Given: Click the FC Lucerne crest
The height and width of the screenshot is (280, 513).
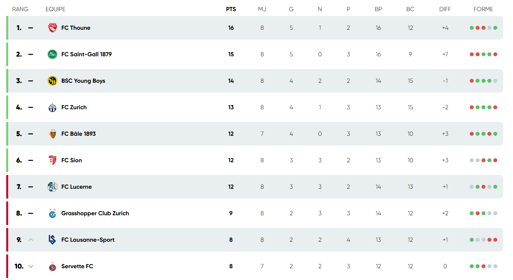Looking at the screenshot, I should point(52,186).
